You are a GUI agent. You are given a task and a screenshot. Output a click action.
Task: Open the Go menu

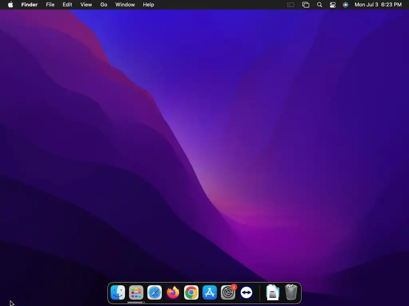104,5
